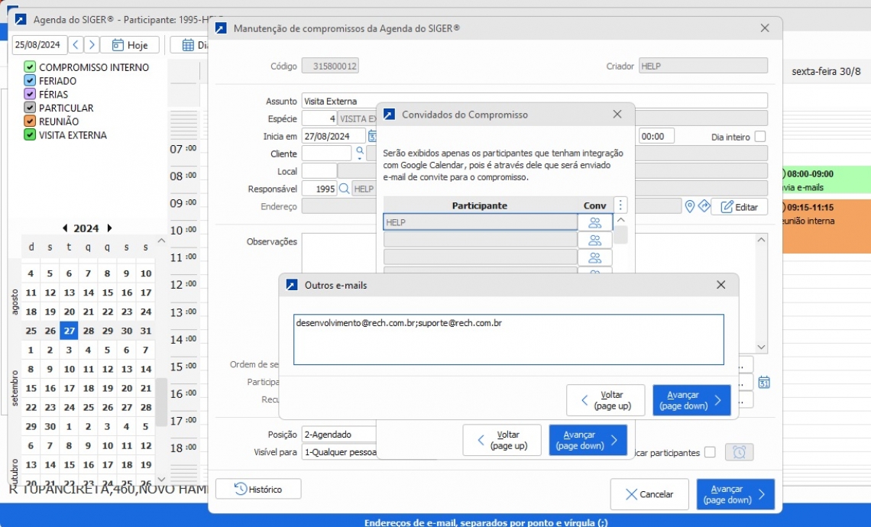Open the Posição dropdown showing 2-Agendado
871x527 pixels.
[338, 435]
